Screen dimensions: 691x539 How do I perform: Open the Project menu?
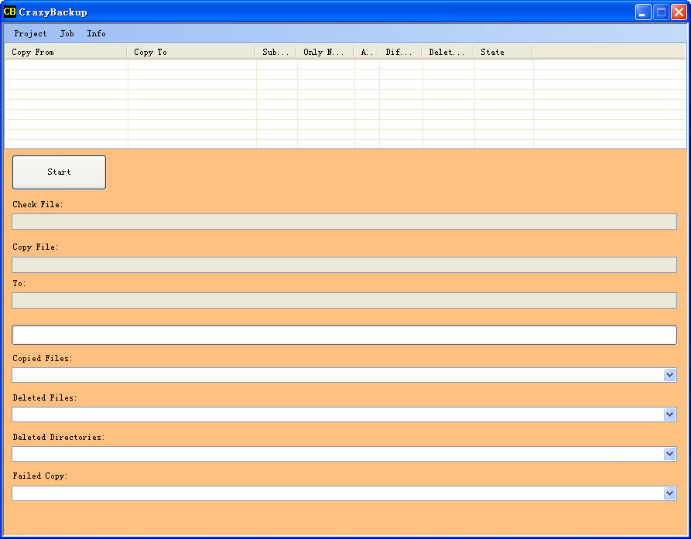coord(30,34)
